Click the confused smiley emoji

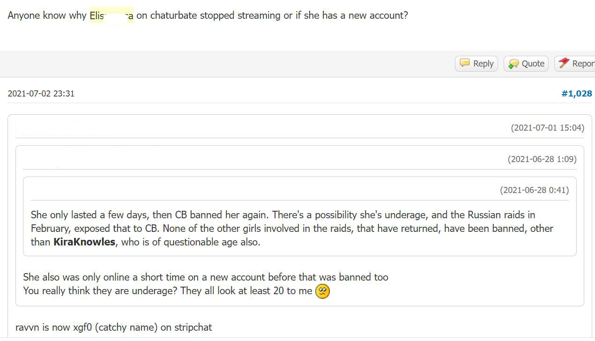click(323, 291)
